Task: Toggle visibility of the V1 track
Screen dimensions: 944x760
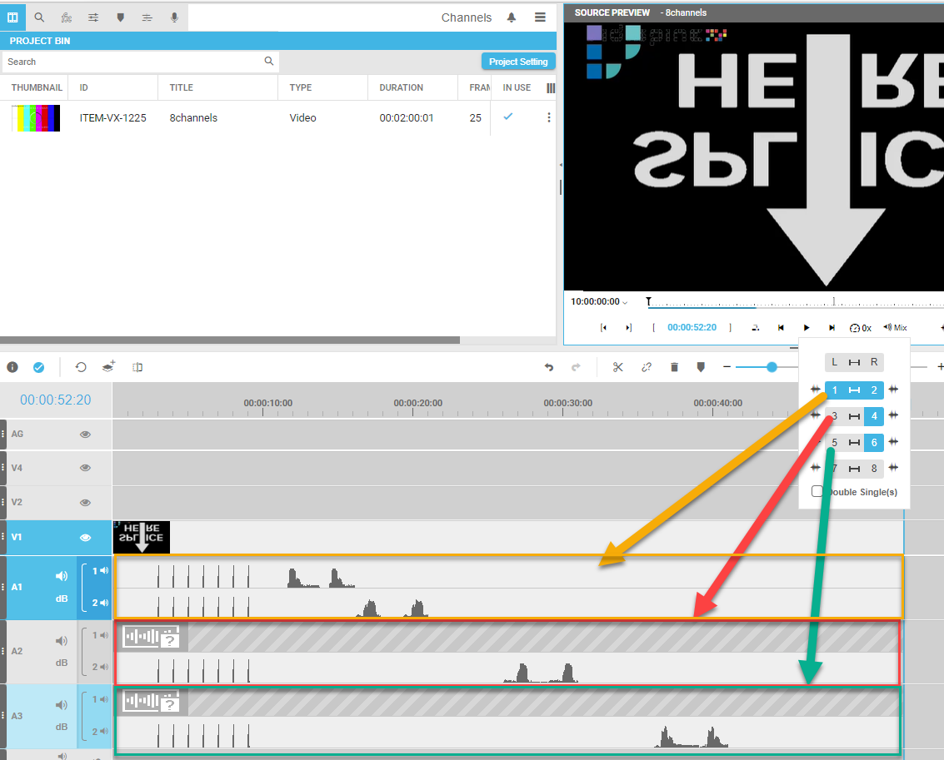Action: 85,538
